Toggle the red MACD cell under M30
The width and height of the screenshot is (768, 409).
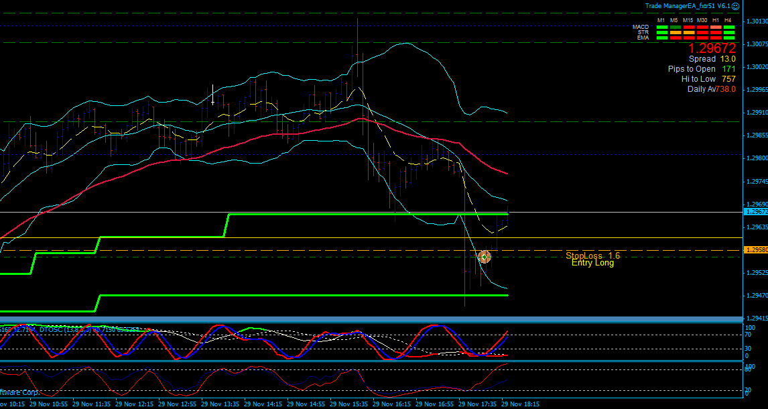702,27
